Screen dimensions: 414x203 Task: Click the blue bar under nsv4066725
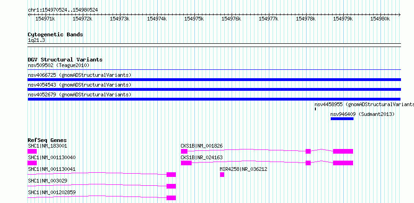(214, 80)
